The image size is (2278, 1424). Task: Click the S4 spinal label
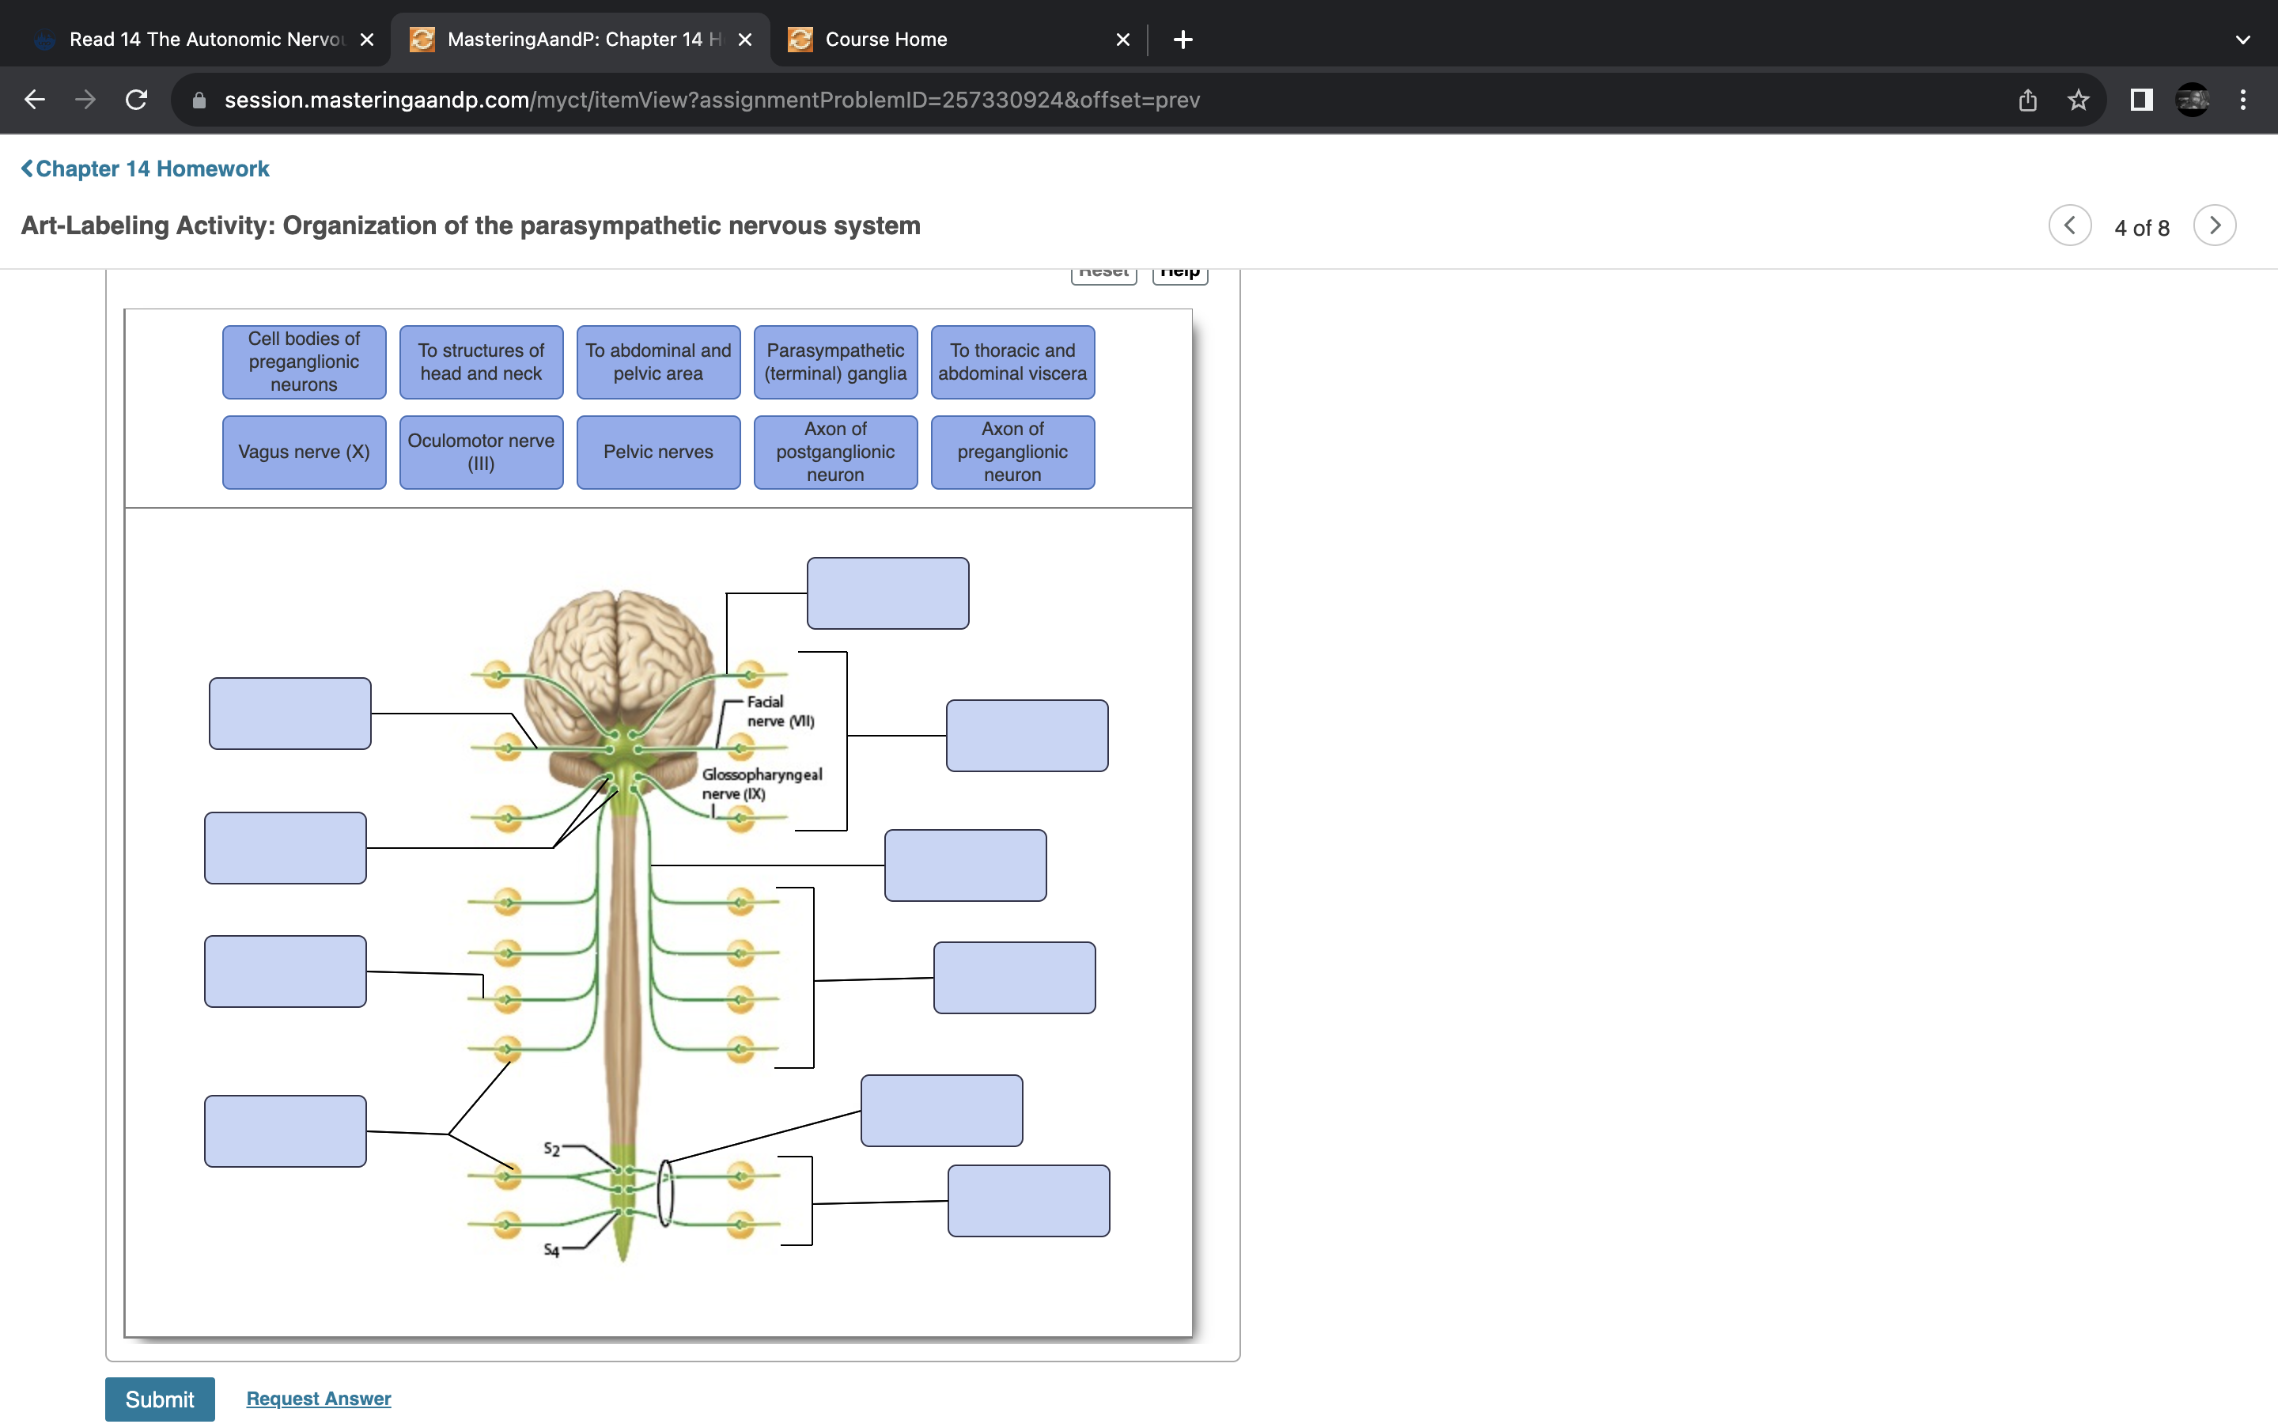pyautogui.click(x=551, y=1250)
